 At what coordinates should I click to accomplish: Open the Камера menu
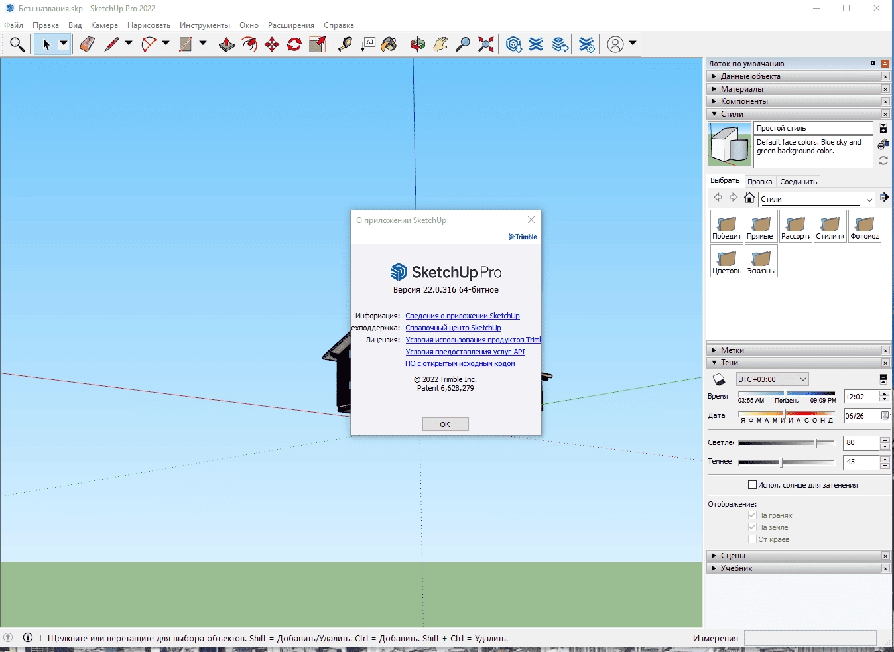(x=104, y=25)
